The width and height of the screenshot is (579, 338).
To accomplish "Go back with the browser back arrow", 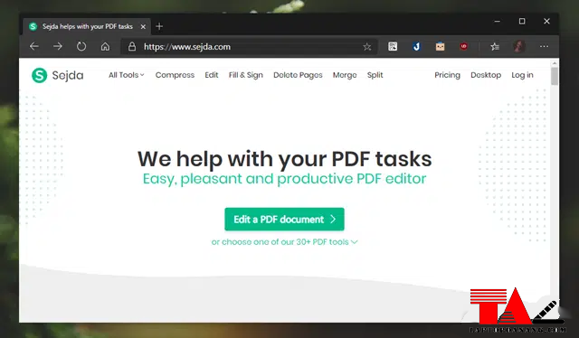I will tap(34, 46).
